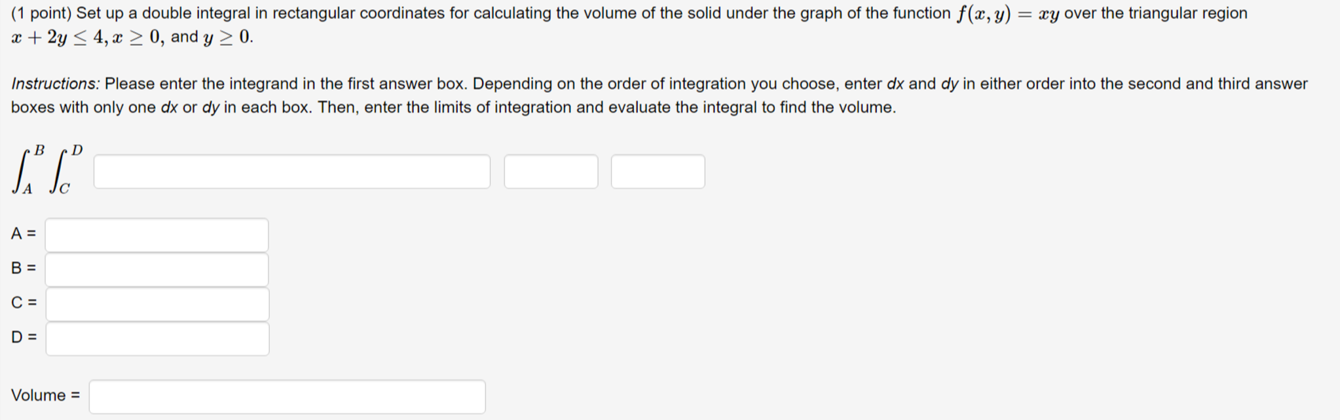Focus the A = limit input field
Image resolution: width=1340 pixels, height=420 pixels.
[x=157, y=235]
